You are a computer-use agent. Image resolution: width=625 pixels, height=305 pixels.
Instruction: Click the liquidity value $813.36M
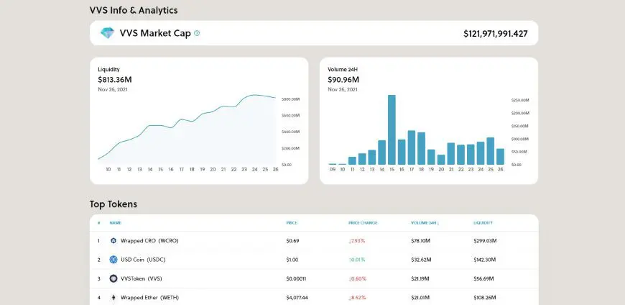[x=115, y=79]
